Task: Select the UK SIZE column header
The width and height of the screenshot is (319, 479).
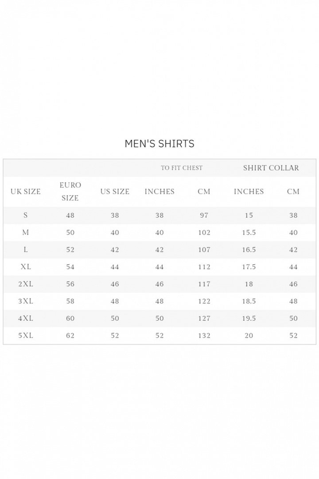Action: pyautogui.click(x=26, y=192)
